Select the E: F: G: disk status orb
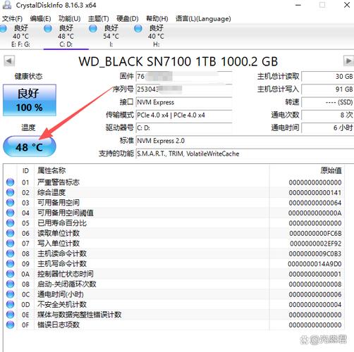 (x=3, y=29)
